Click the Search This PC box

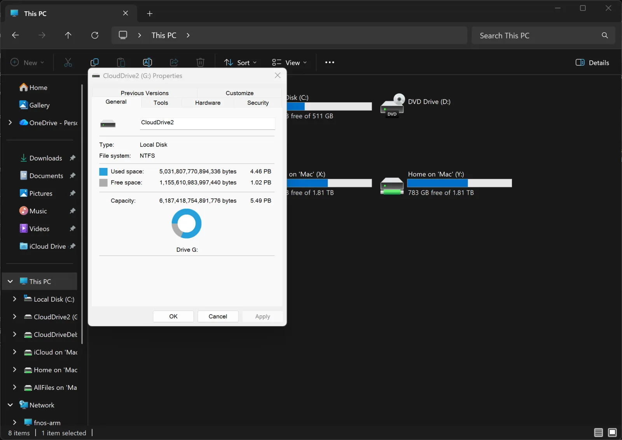pos(543,35)
